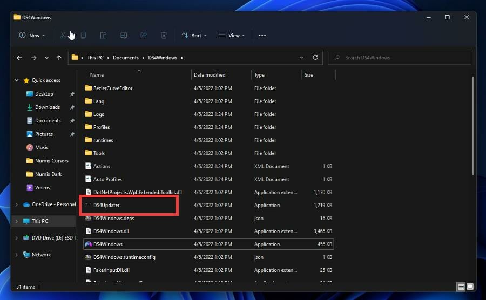Open the View dropdown menu
The image size is (486, 300).
(232, 36)
